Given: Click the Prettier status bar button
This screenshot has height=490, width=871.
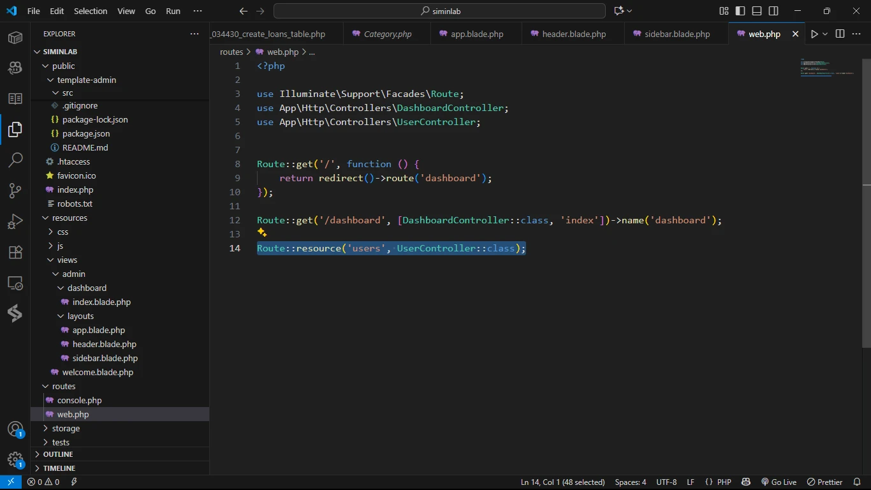Looking at the screenshot, I should coord(825,482).
